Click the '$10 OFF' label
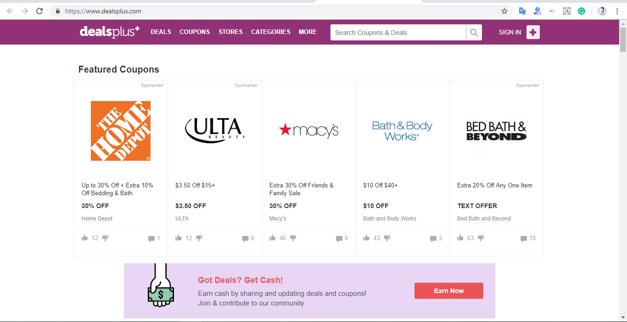627x322 pixels. point(376,206)
